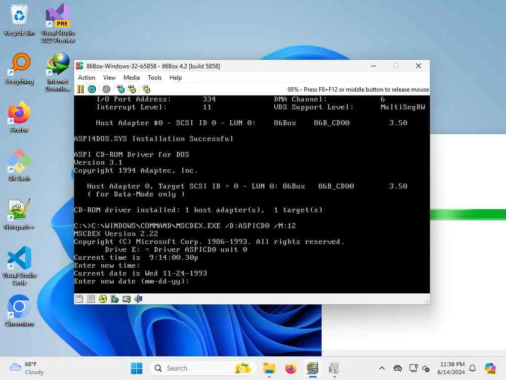
Task: Select the Everything search desktop shortcut
Action: coord(19,69)
